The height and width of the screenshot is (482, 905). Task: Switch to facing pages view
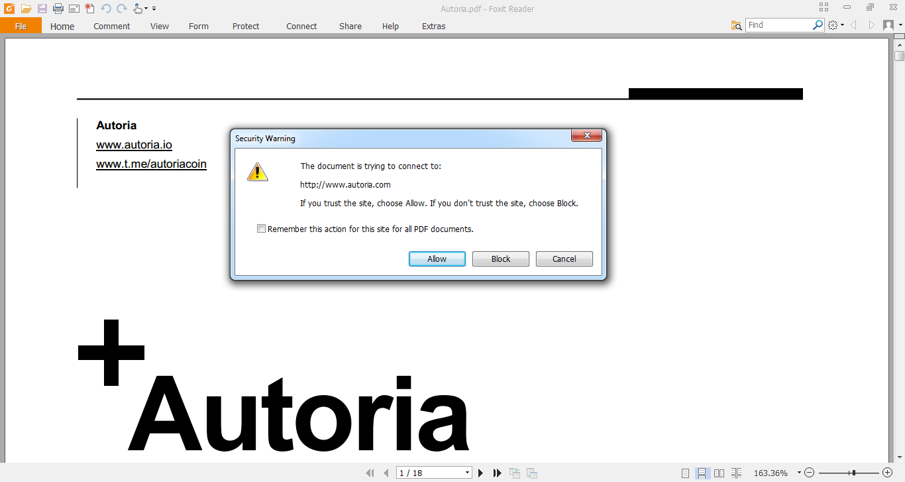pyautogui.click(x=719, y=473)
